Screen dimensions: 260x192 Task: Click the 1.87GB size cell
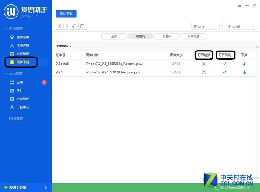coord(175,64)
